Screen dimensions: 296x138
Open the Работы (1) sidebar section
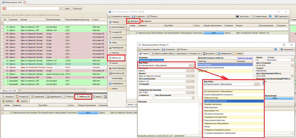point(116,58)
